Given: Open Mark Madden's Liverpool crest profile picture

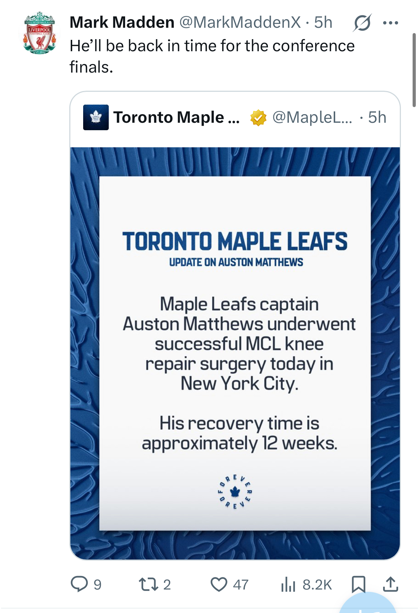Looking at the screenshot, I should pos(39,33).
